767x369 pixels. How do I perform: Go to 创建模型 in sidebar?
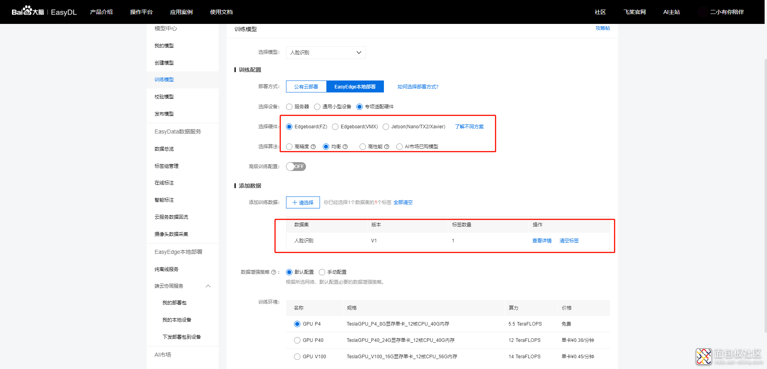[164, 63]
